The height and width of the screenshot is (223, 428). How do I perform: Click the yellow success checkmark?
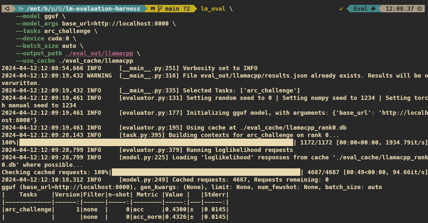click(341, 9)
